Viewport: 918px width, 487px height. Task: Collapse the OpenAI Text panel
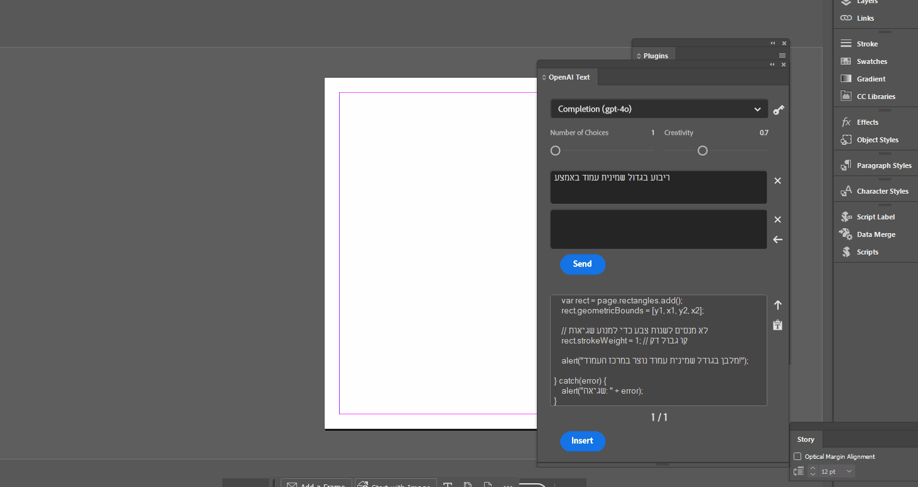tap(773, 65)
